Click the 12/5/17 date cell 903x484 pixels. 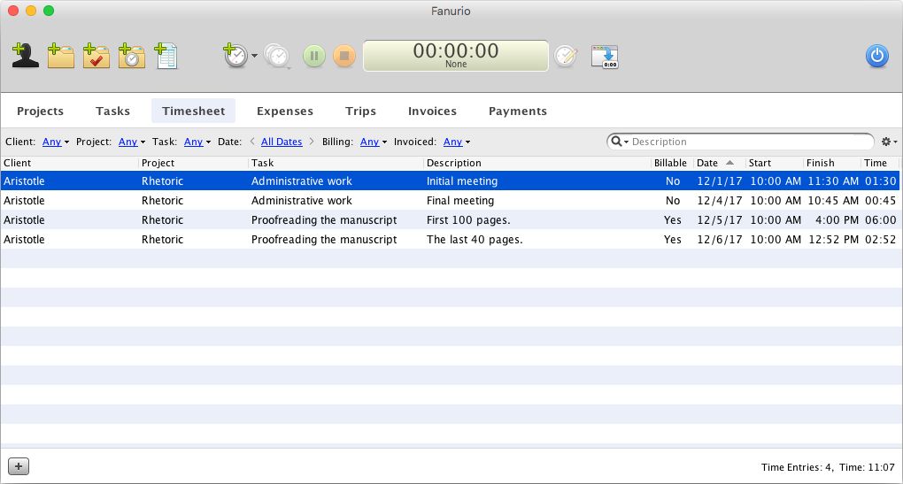[719, 219]
